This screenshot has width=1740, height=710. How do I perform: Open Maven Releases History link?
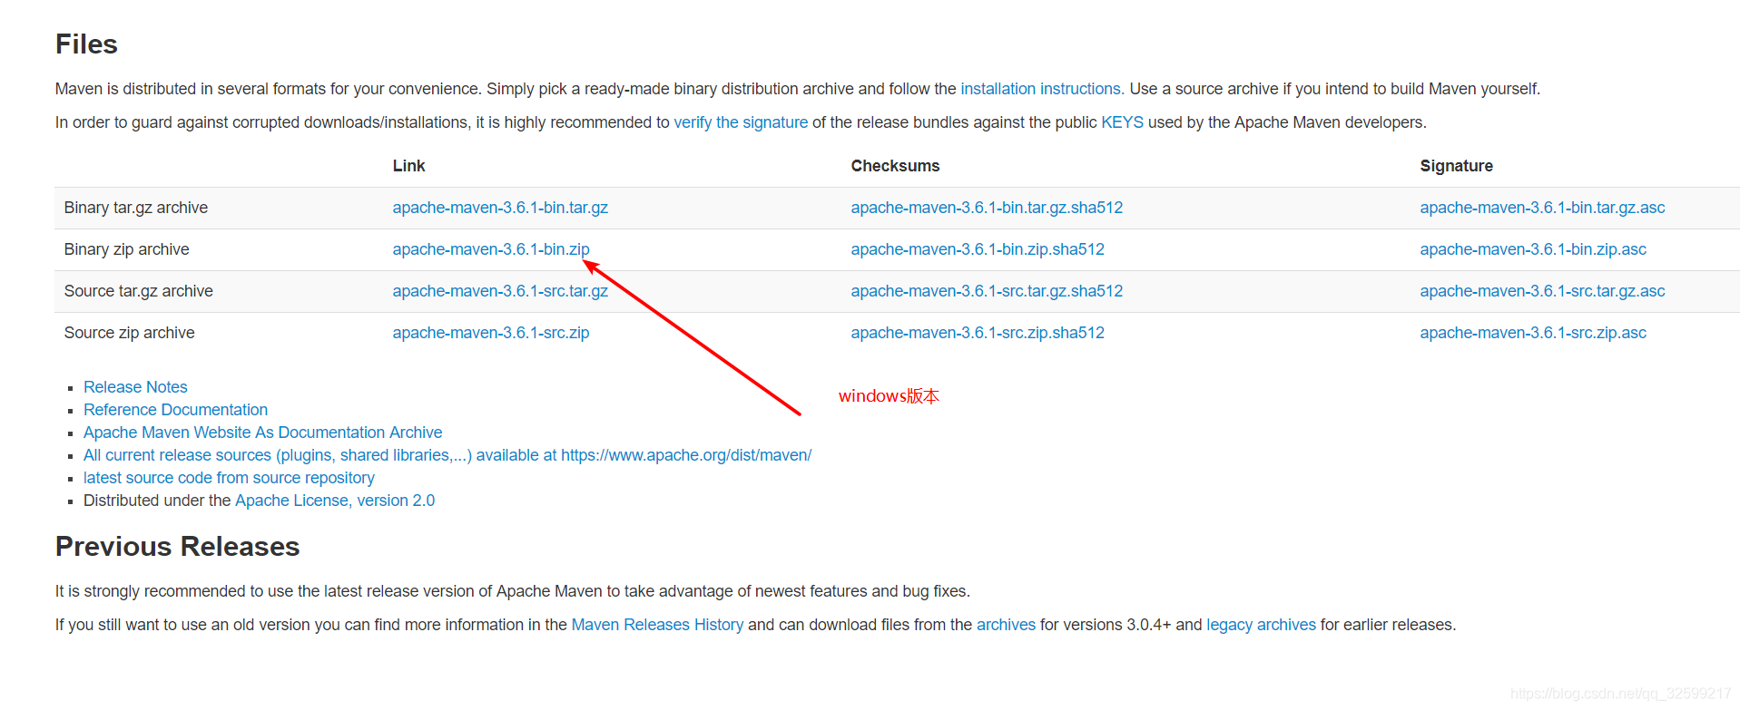coord(657,625)
